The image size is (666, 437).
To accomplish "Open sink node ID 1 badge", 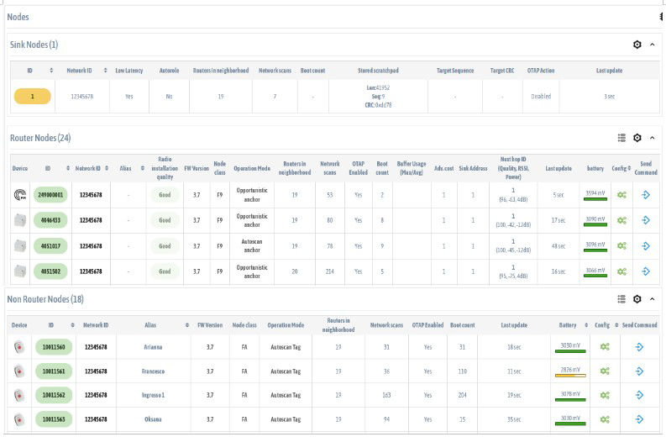I will tap(33, 97).
